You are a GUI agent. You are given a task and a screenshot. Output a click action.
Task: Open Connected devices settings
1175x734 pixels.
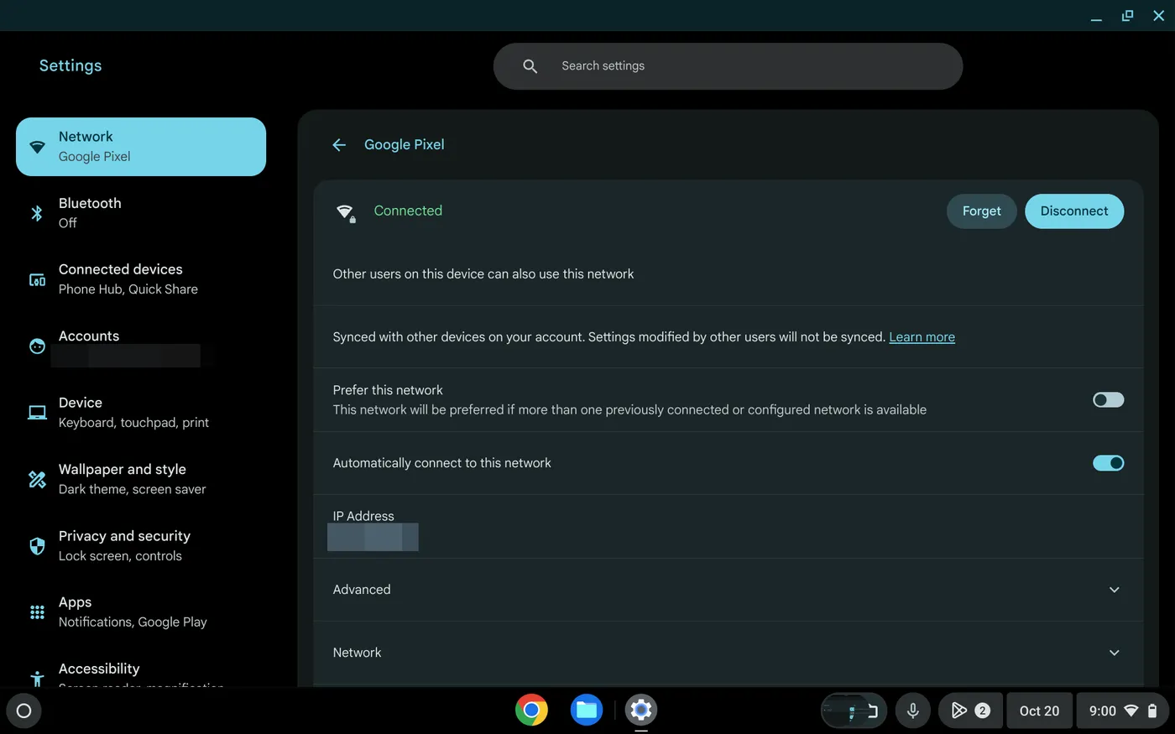click(x=141, y=279)
